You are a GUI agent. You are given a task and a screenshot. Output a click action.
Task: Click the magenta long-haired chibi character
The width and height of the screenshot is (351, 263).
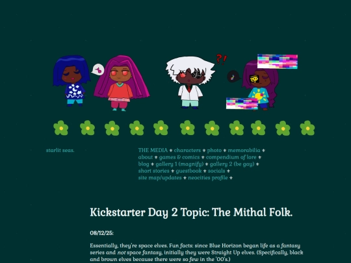coord(122,83)
